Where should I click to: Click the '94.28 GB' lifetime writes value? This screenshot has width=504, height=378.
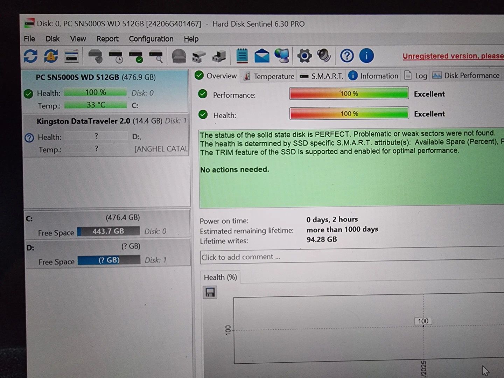322,239
